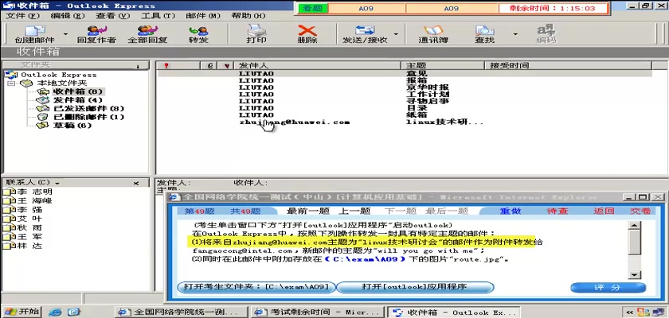Click 返回 in the exam window

coord(604,211)
